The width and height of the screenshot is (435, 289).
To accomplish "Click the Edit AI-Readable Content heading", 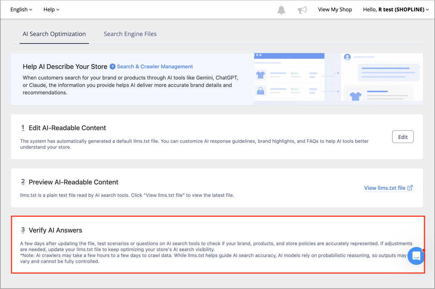I will [x=67, y=128].
